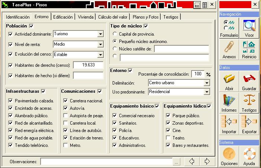261x168 pixels.
Task: Click the Habitantes de hecho input field
Action: tap(88, 76)
